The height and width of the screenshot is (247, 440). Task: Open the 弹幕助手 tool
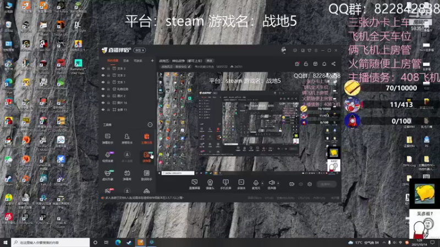tap(107, 139)
